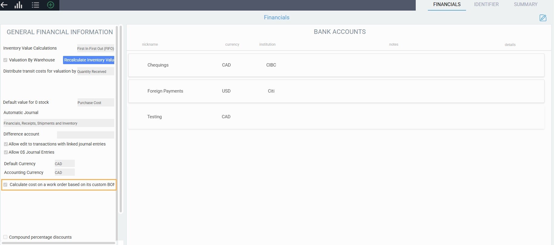Open the bar chart reports icon
This screenshot has height=245, width=556.
click(18, 5)
